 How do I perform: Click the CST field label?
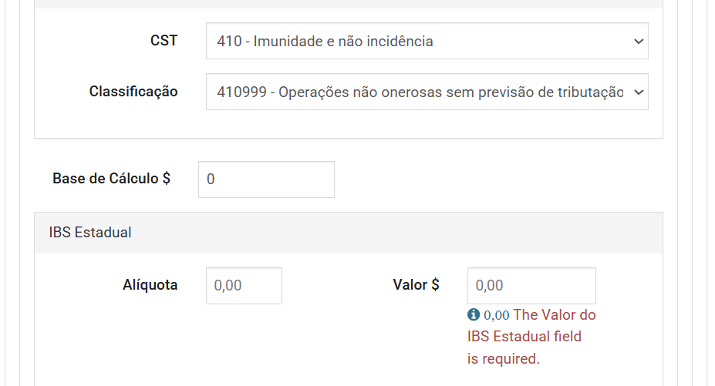coord(164,41)
